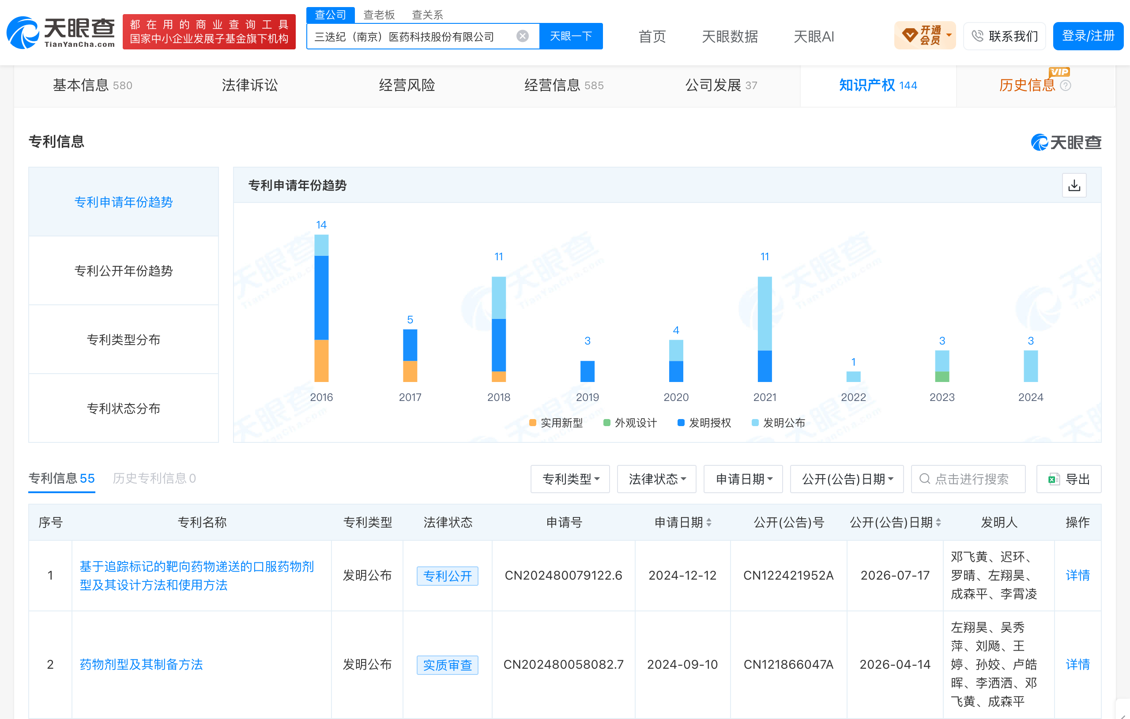Viewport: 1130px width, 719px height.
Task: Click the phone icon in 联系我们
Action: pos(977,36)
